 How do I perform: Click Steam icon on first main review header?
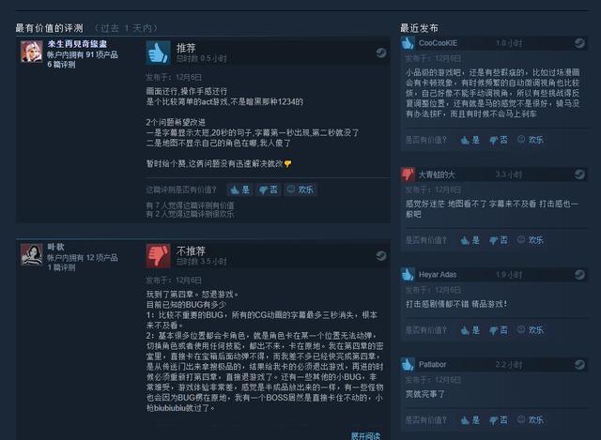tap(381, 53)
